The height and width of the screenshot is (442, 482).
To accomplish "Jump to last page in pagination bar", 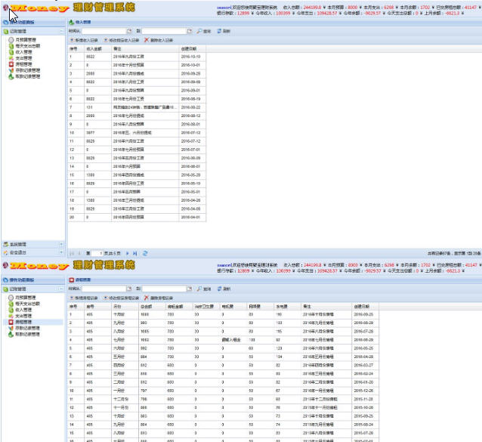I will 135,253.
